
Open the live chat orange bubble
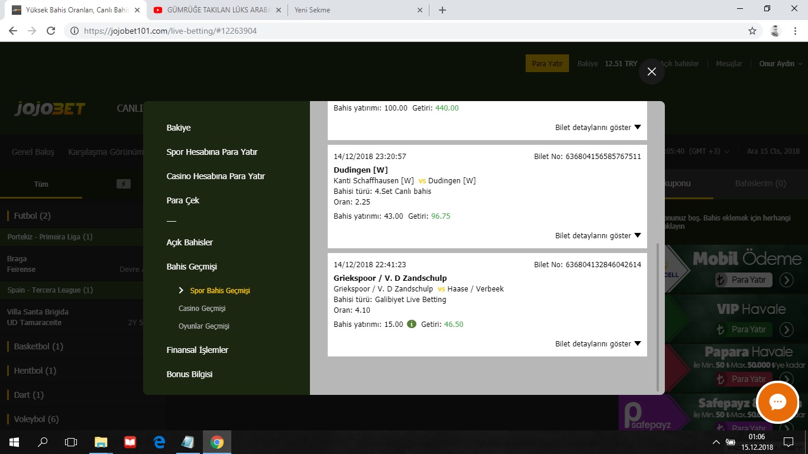(777, 402)
